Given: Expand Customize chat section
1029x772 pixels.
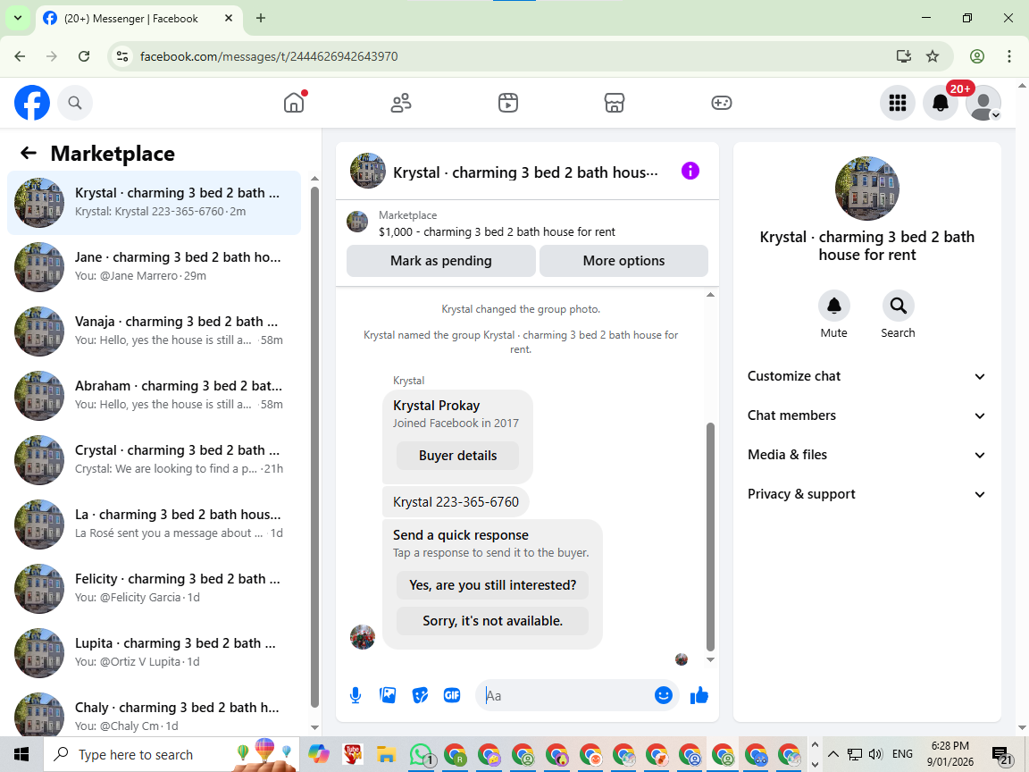Looking at the screenshot, I should pyautogui.click(x=866, y=376).
